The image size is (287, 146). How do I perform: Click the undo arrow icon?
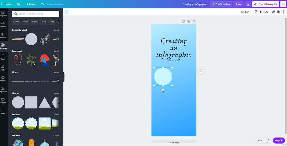click(x=42, y=4)
